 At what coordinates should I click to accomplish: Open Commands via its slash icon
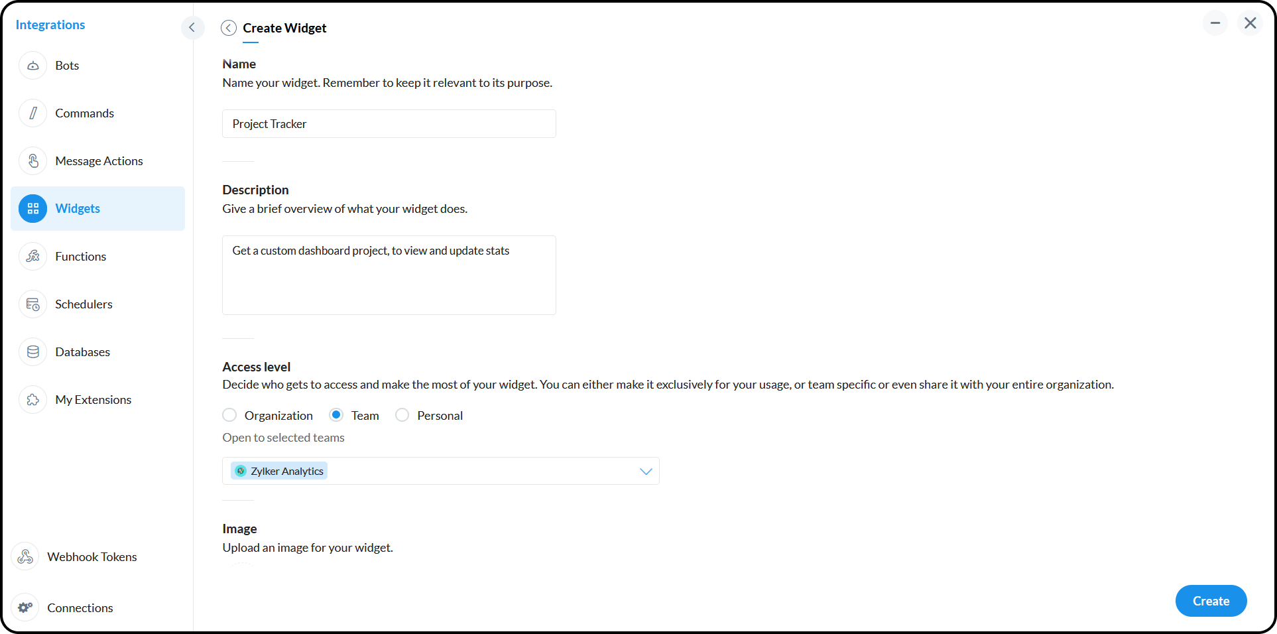33,113
